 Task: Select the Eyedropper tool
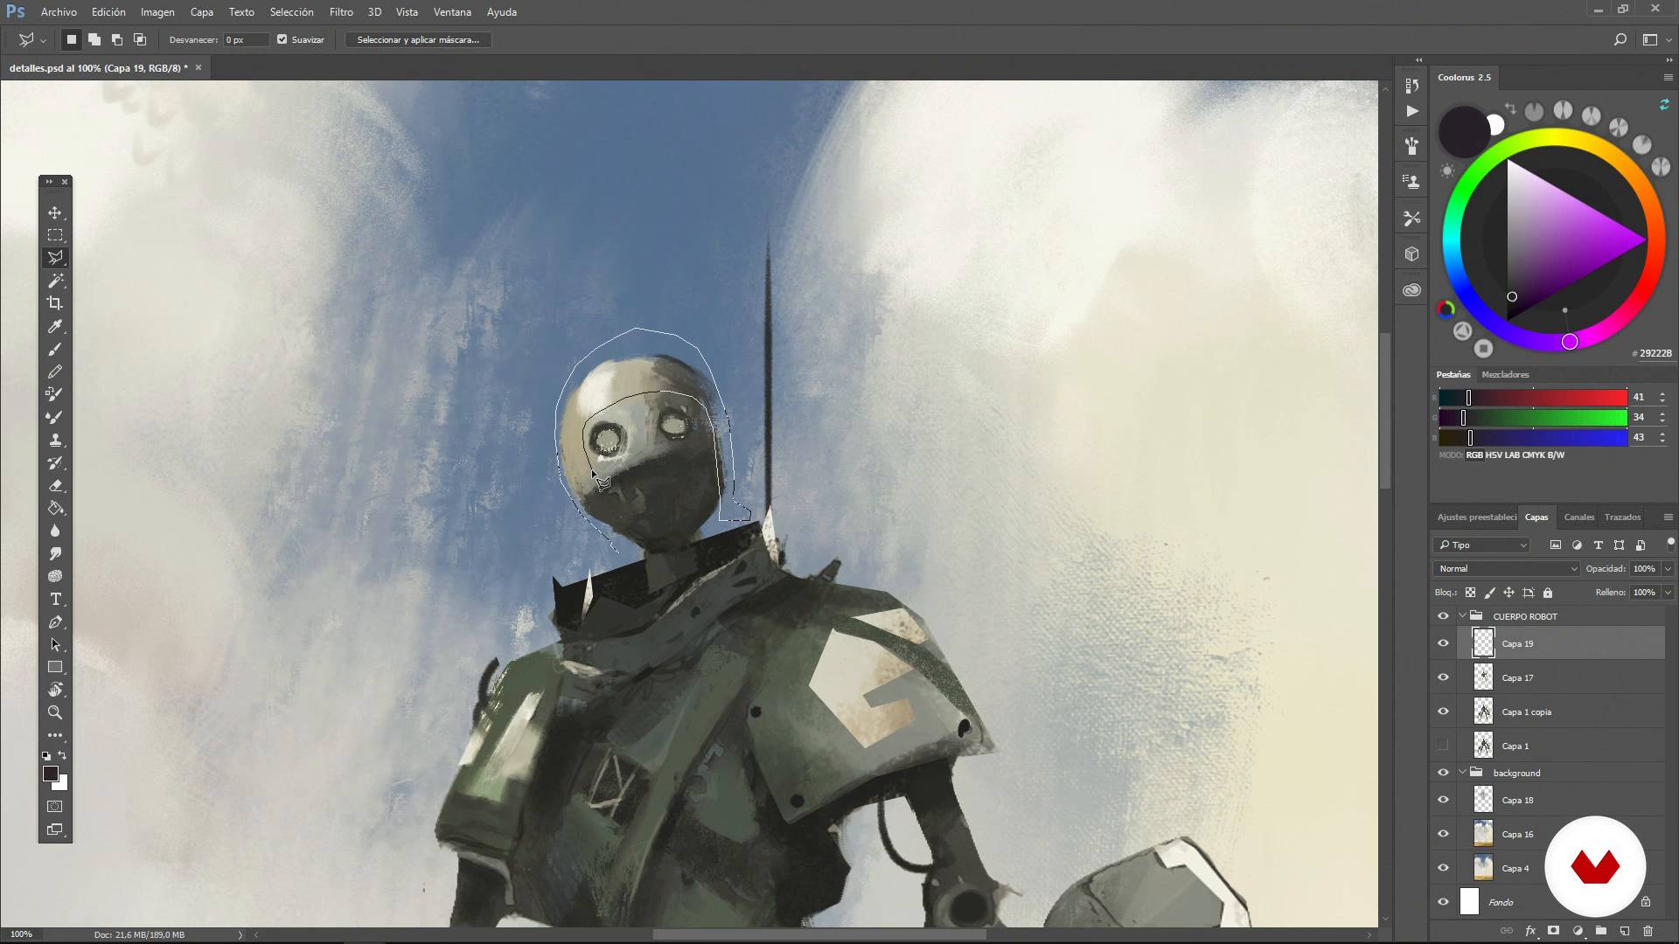(x=55, y=326)
